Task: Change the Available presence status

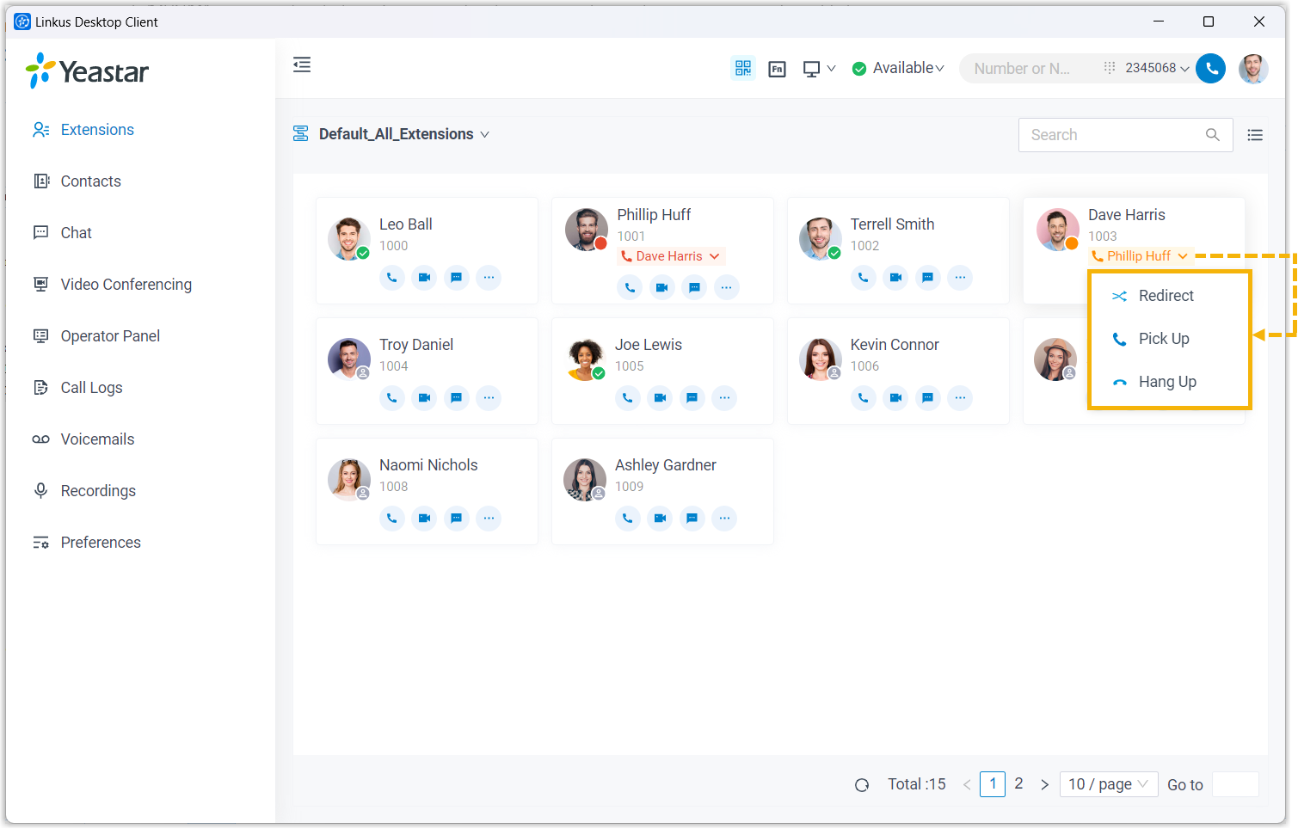Action: [898, 68]
